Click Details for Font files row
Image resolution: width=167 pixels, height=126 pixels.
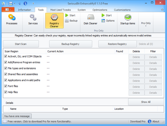153,87
